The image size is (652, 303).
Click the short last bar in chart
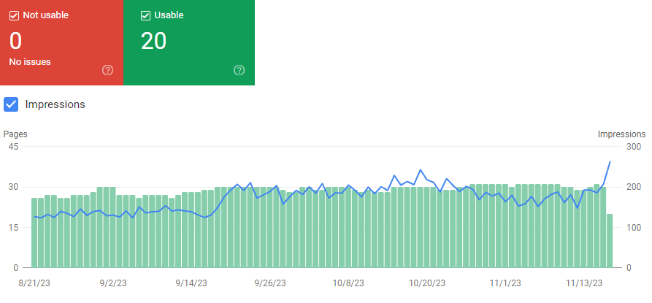[x=610, y=241]
